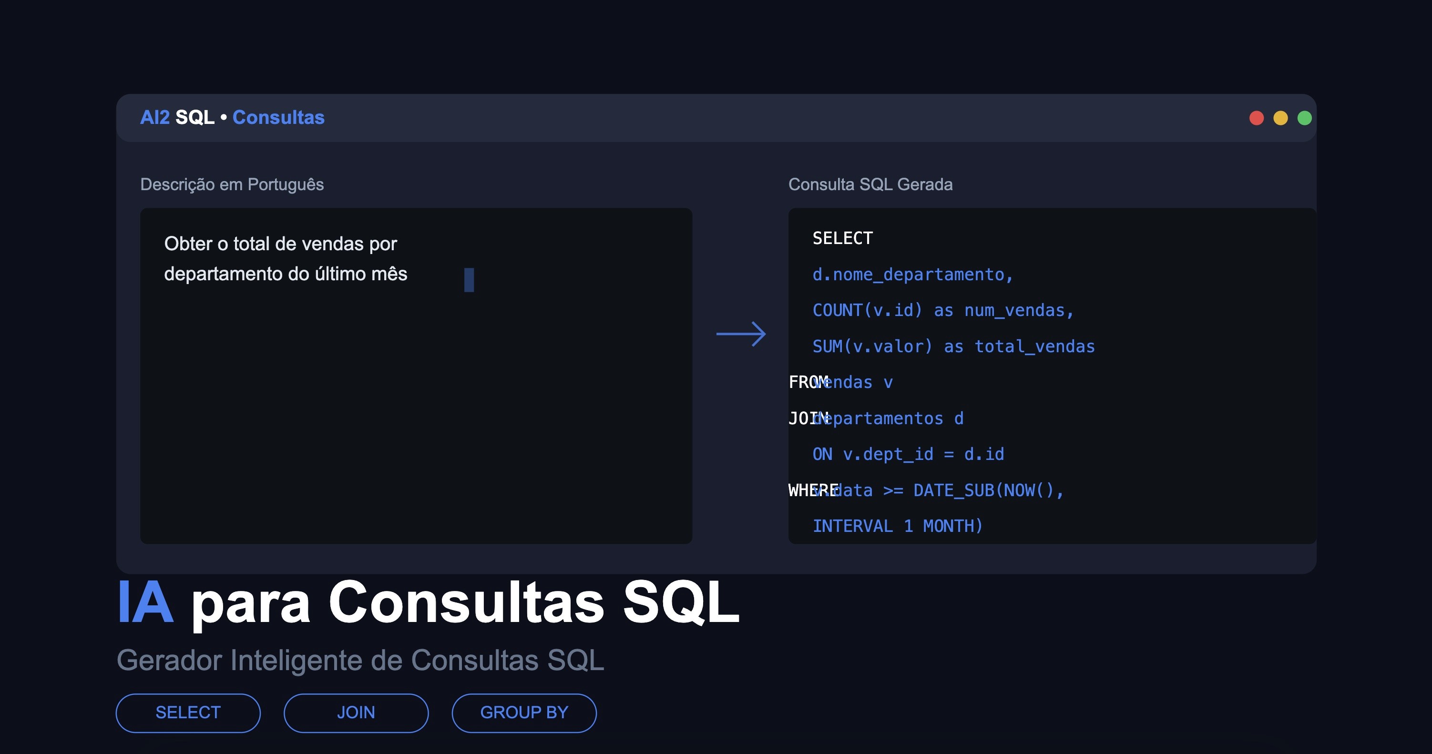
Task: Click the green window dot
Action: 1305,118
